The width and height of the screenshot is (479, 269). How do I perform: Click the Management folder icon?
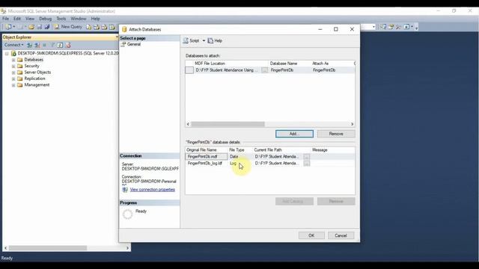pos(20,85)
